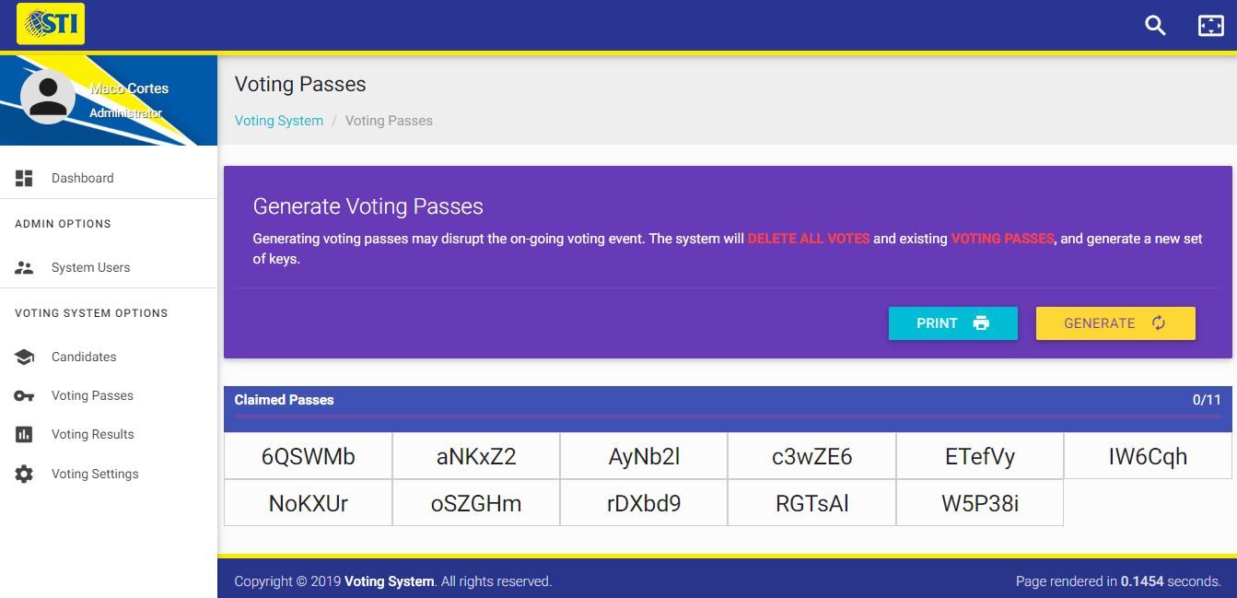Click the Candidates graduation cap icon
This screenshot has height=598, width=1237.
point(24,357)
